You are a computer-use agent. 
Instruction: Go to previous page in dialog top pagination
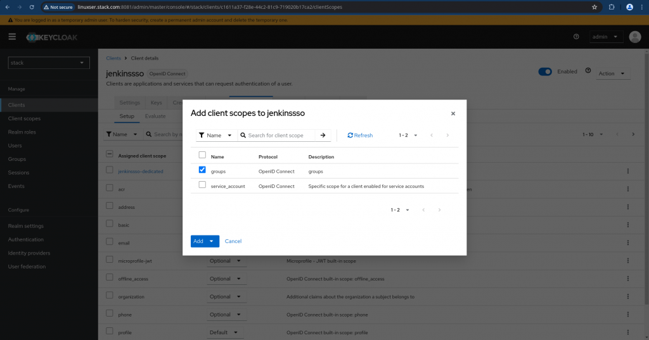coord(432,135)
